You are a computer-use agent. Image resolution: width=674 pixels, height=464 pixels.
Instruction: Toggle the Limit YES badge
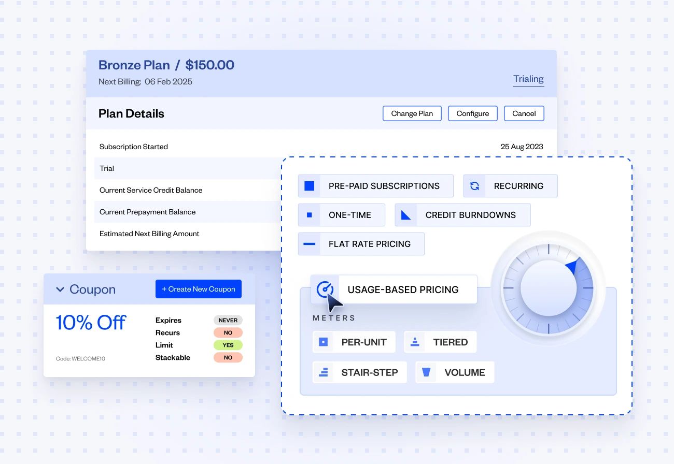point(228,345)
